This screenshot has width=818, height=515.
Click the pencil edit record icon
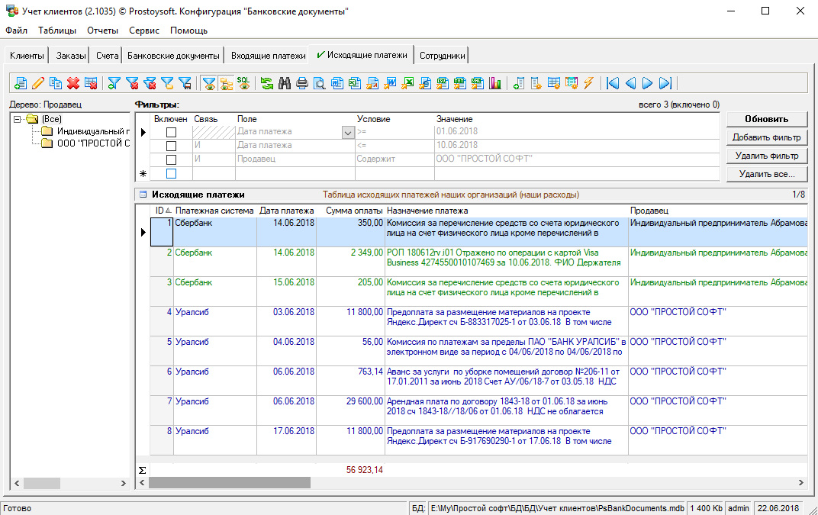click(38, 83)
